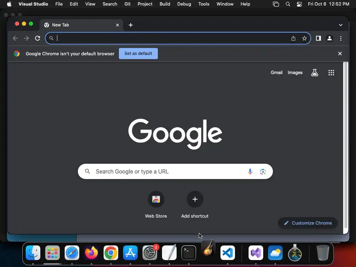356x267 pixels.
Task: Open GarageBand from the Dock
Action: [x=208, y=248]
